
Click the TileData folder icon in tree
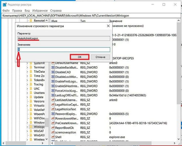(31, 72)
